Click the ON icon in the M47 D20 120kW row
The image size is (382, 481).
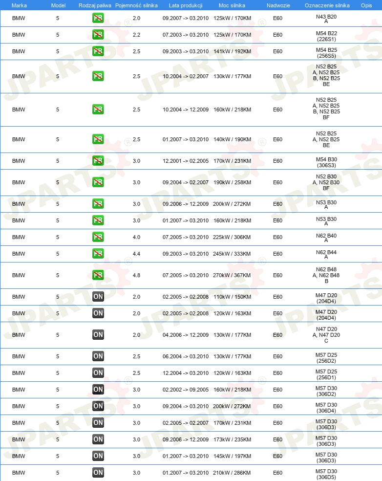coord(98,313)
